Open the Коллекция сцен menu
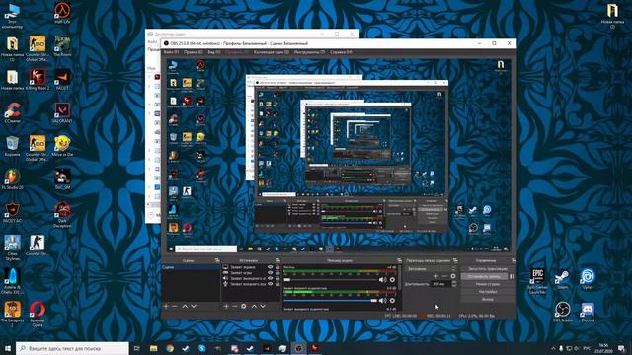Screen dimensions: 632x355 click(x=271, y=52)
